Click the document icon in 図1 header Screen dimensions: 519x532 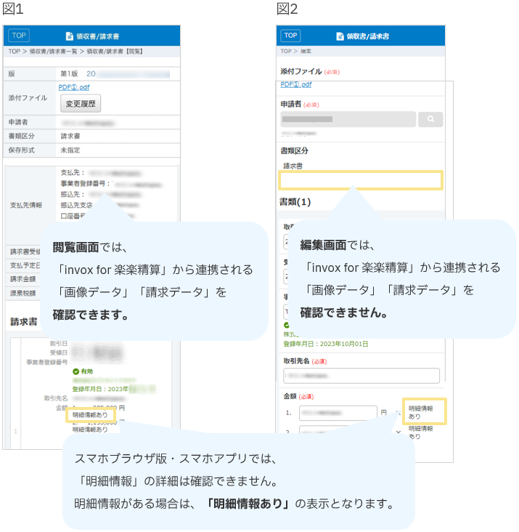pos(70,36)
